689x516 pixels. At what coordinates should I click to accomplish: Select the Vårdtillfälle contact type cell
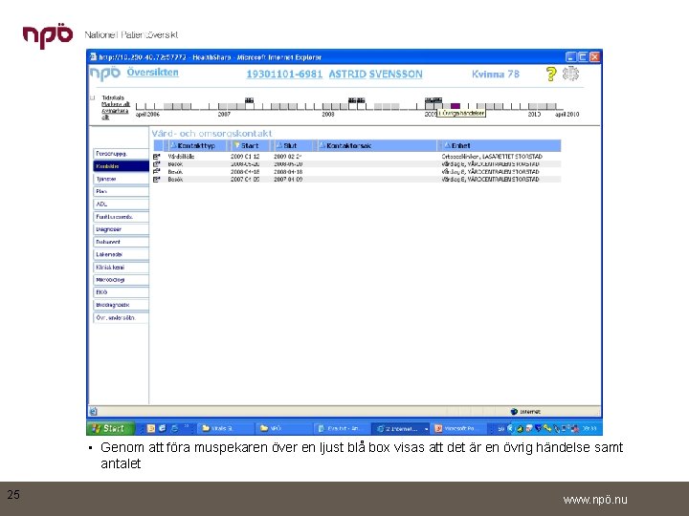pyautogui.click(x=181, y=157)
